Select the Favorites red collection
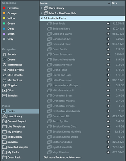Image resolution: width=126 pixels, height=161 pixels. 11,8
